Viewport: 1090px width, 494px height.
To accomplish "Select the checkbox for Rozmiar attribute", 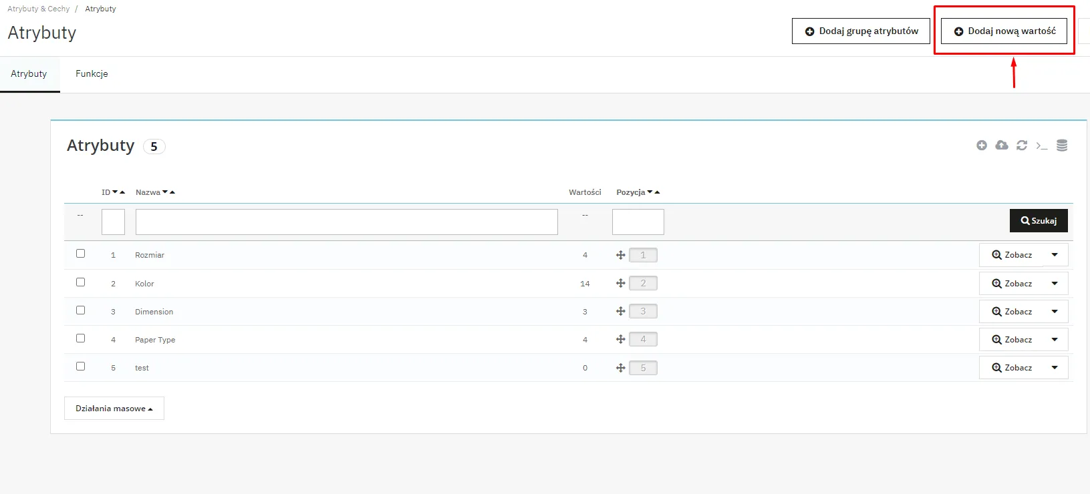I will [81, 254].
